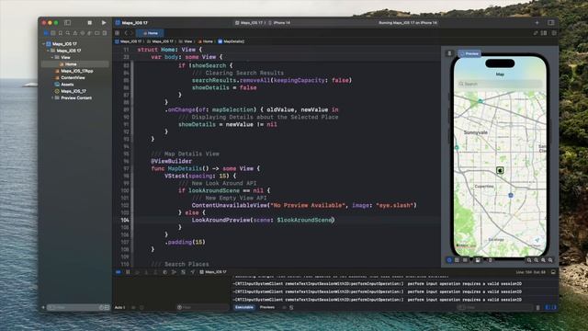The width and height of the screenshot is (588, 331).
Task: Open the Source Control navigator tab
Action: (x=53, y=33)
